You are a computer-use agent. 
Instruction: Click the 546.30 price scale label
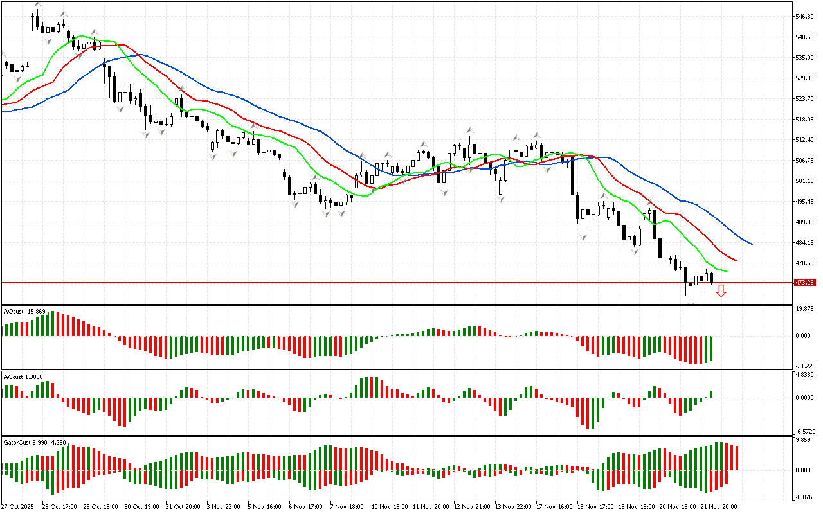pos(805,16)
